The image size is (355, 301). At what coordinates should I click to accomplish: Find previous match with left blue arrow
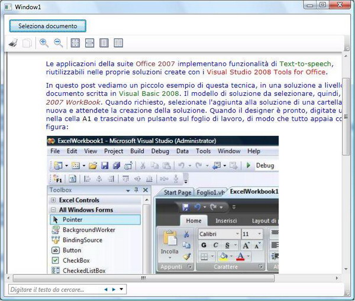pos(106,289)
